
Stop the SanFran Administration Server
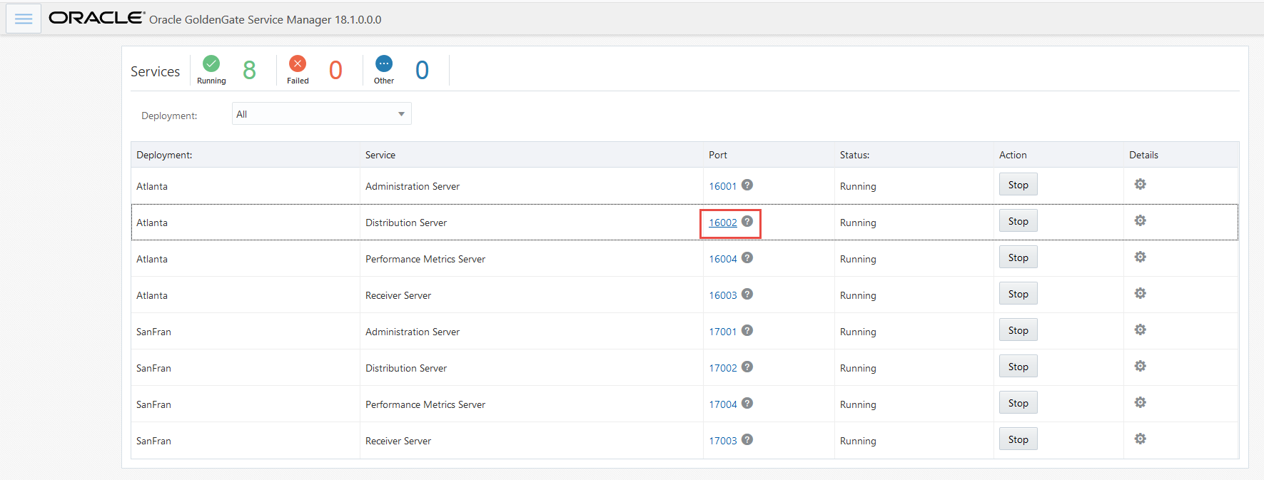click(1018, 330)
